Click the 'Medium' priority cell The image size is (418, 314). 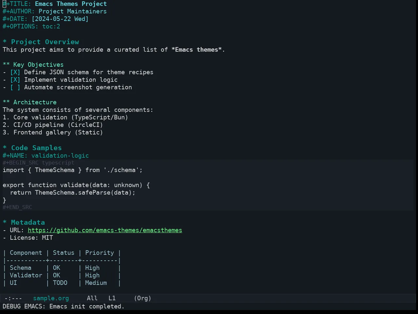pyautogui.click(x=96, y=283)
